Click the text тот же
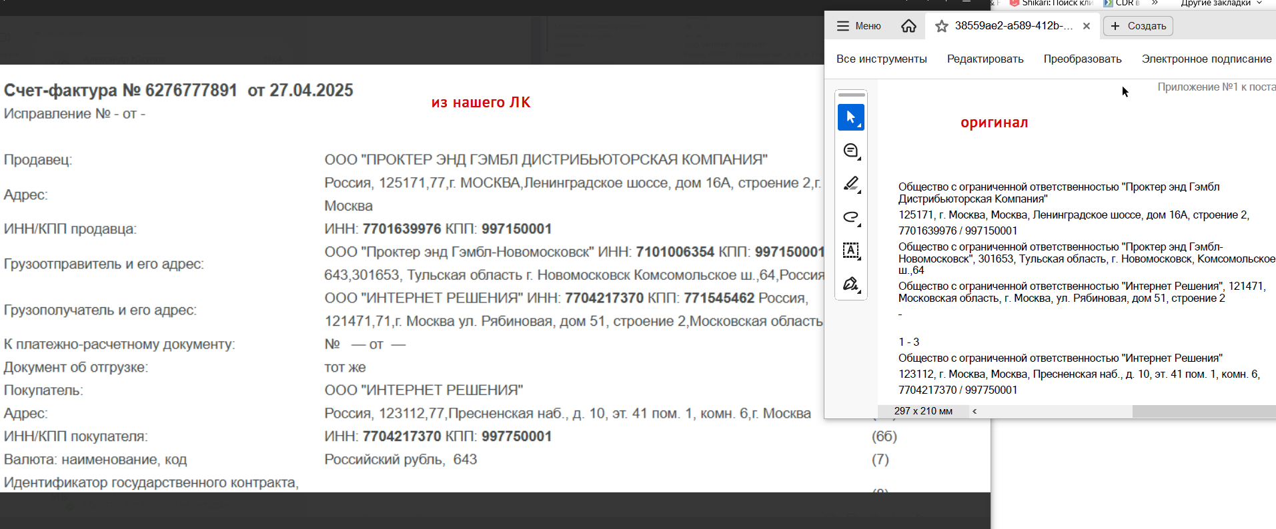1276x529 pixels. (x=345, y=367)
